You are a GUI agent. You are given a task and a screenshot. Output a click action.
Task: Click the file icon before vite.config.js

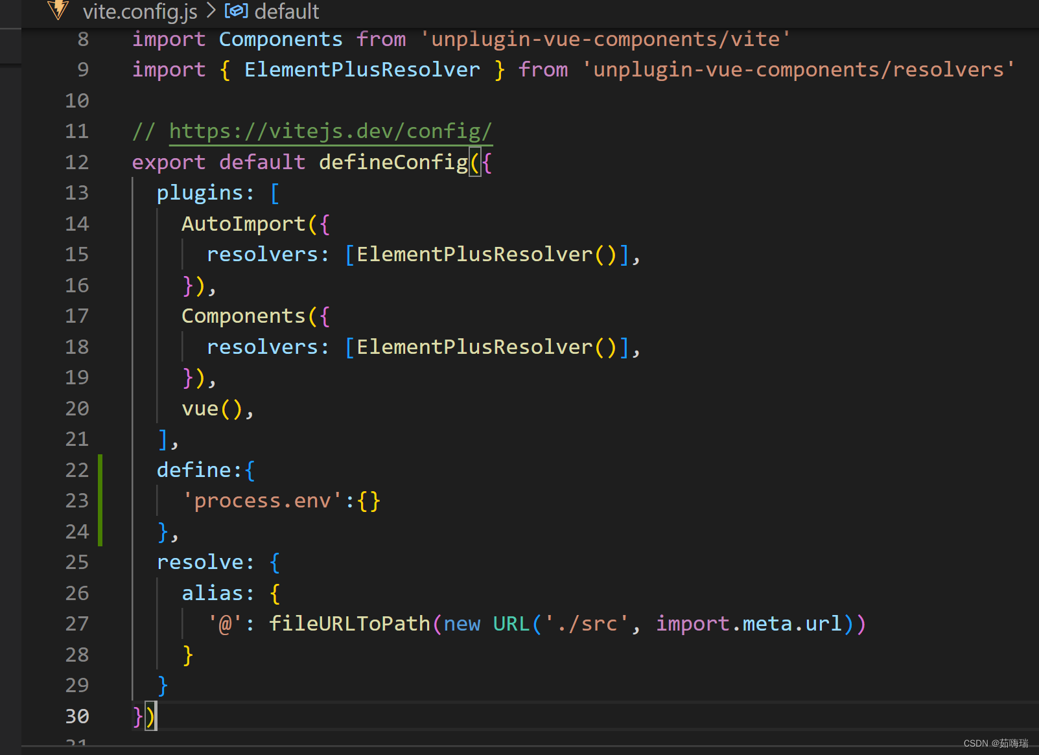[58, 10]
